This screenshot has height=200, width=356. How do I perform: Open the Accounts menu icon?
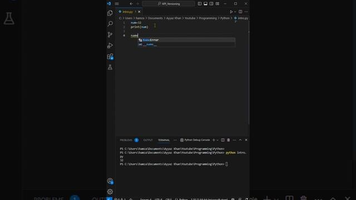coord(110,181)
